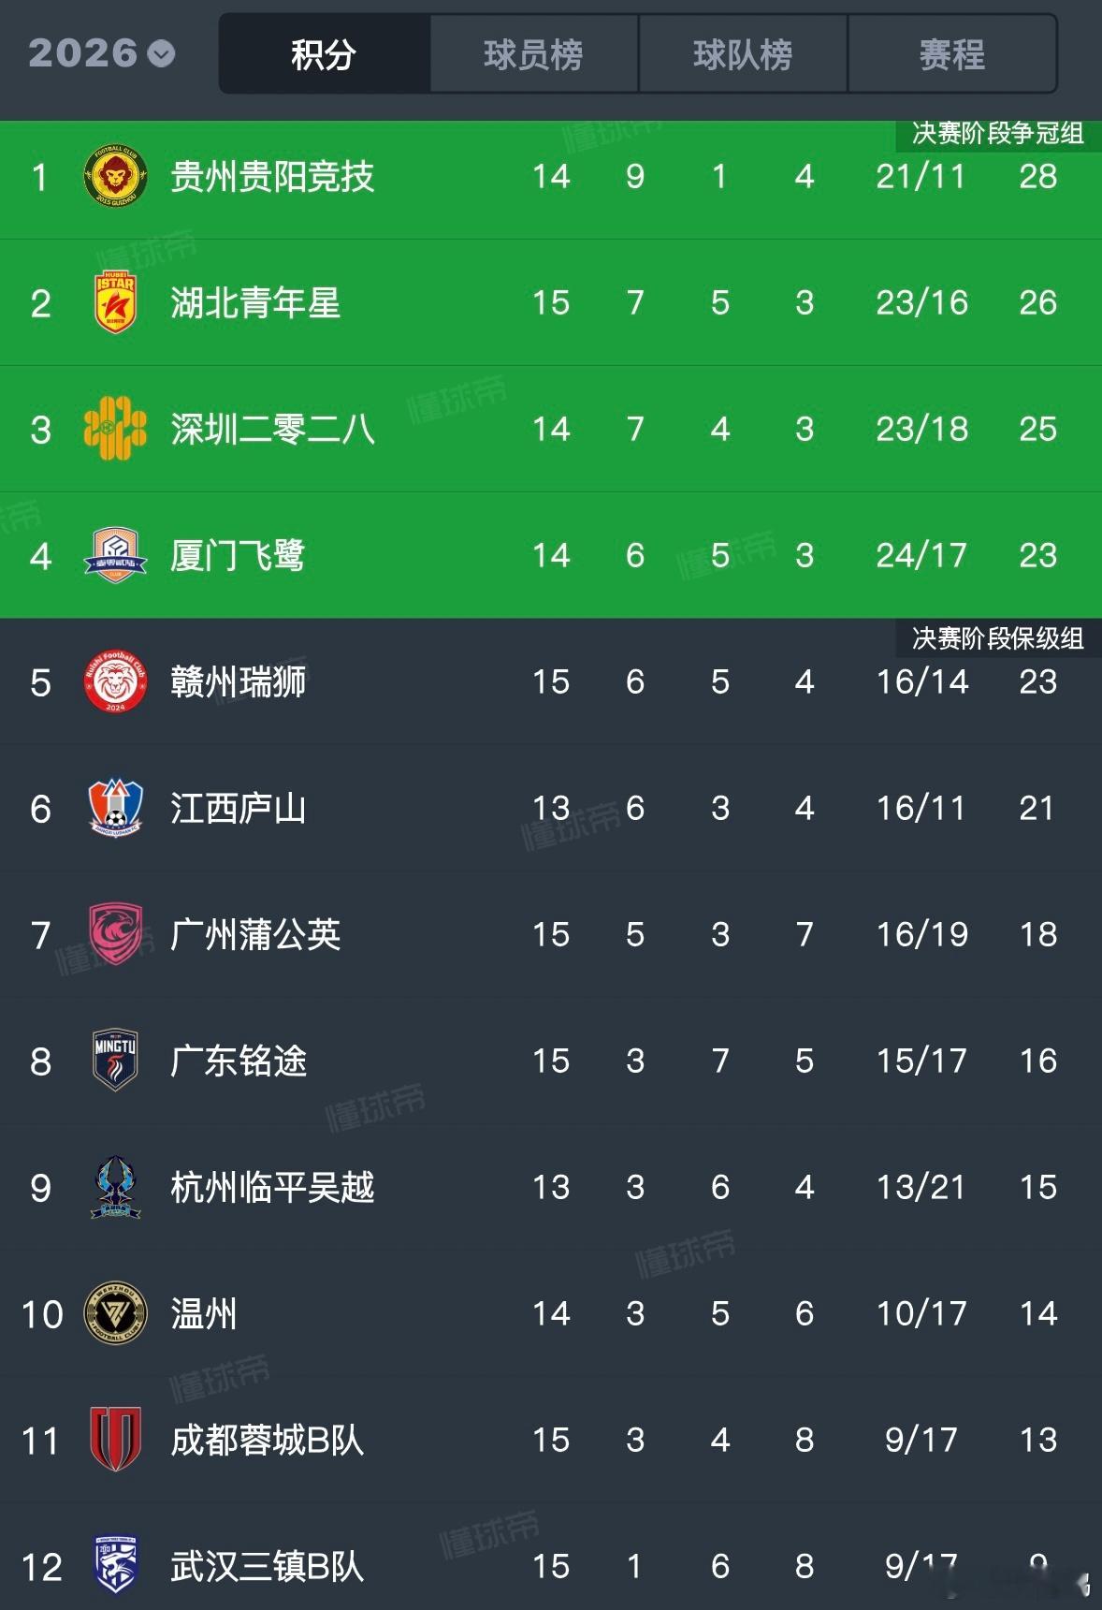1102x1610 pixels.
Task: Click the 江西庐山 shield badge
Action: (x=115, y=808)
